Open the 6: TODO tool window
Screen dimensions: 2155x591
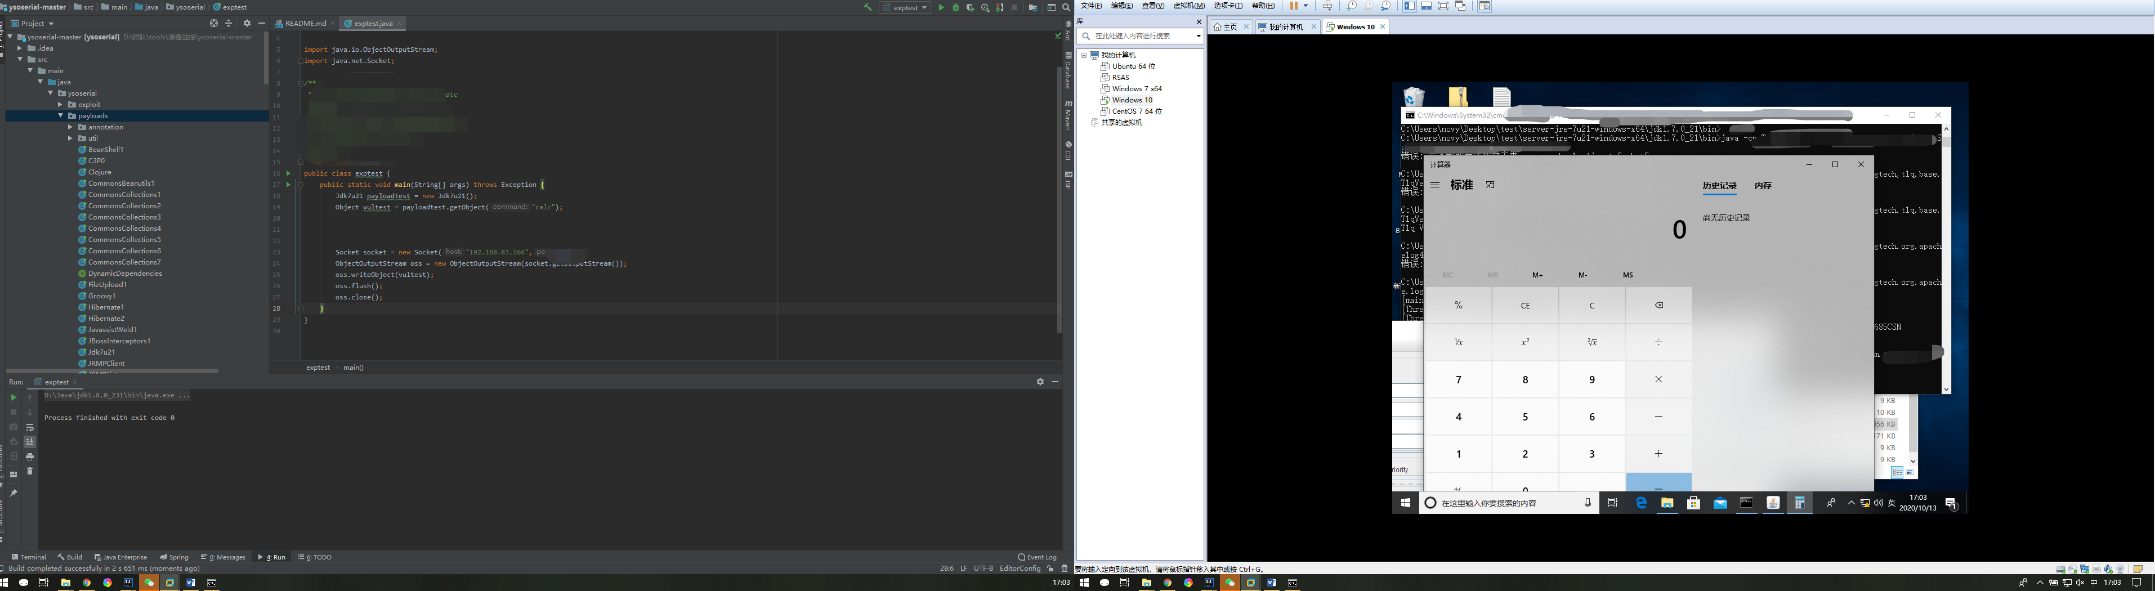(x=315, y=557)
